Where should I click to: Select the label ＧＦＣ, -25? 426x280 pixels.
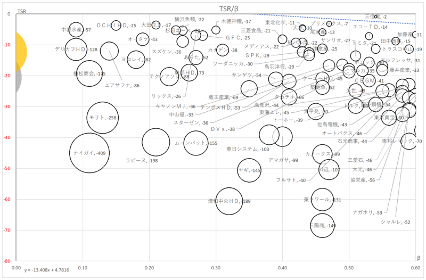237,38
